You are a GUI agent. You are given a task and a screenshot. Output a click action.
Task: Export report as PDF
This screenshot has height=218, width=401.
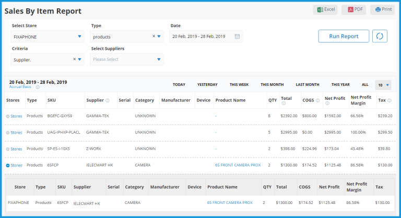[353, 10]
